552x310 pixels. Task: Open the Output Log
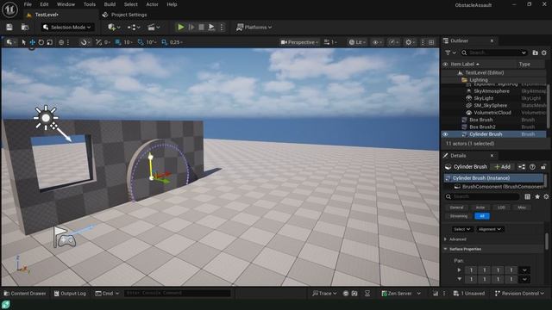[x=70, y=293]
